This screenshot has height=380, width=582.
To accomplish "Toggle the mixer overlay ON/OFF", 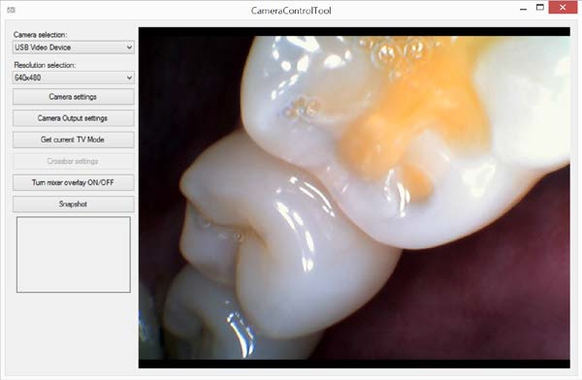I will click(73, 182).
